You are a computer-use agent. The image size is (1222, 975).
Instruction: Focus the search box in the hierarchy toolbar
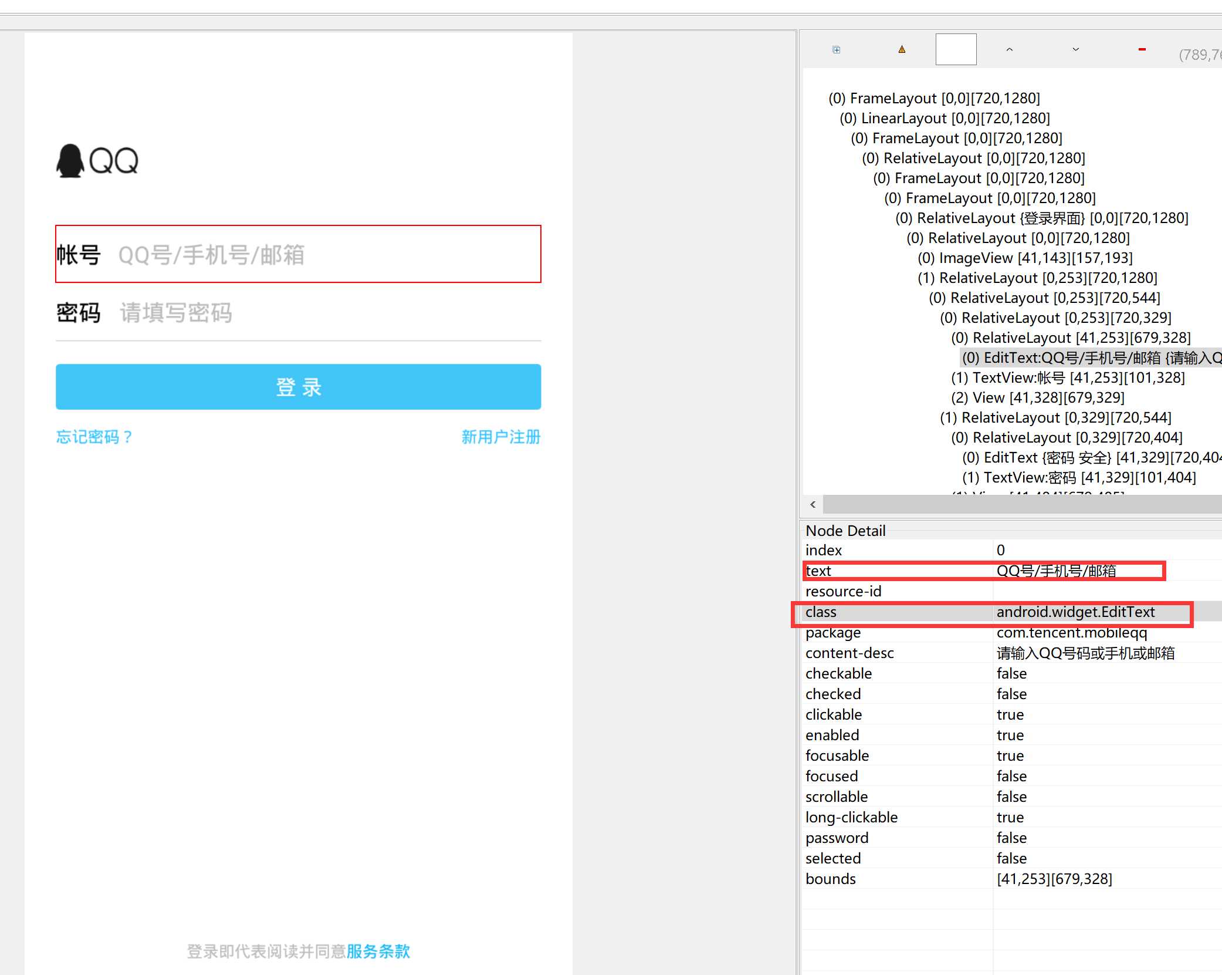tap(956, 49)
